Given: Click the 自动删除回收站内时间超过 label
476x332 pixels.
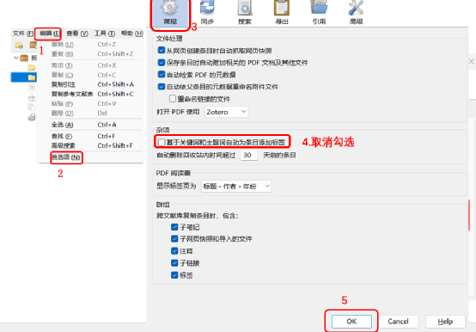Looking at the screenshot, I should (196, 155).
